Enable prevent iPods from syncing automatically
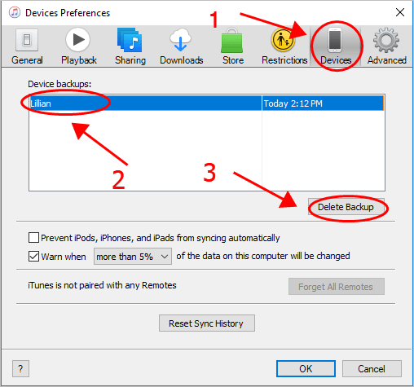The height and width of the screenshot is (387, 414). (33, 237)
